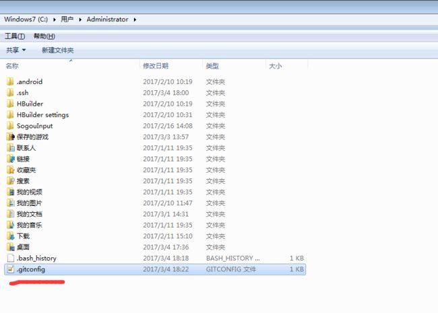Click the type BASH_HISTORY ...
This screenshot has width=438, height=313.
click(x=233, y=258)
